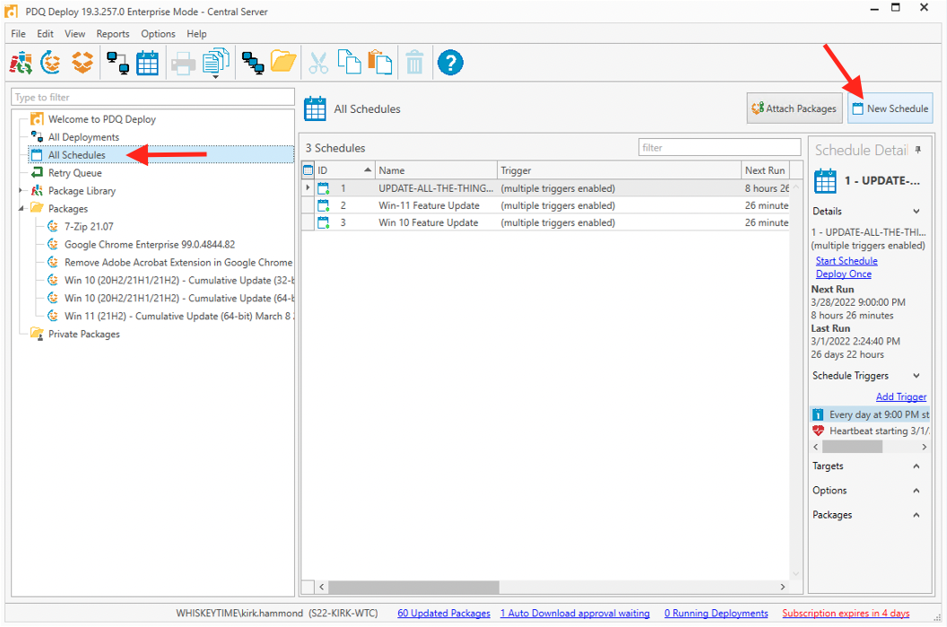Viewport: 947px width, 627px height.
Task: Click the Attach Packages button
Action: [x=795, y=109]
